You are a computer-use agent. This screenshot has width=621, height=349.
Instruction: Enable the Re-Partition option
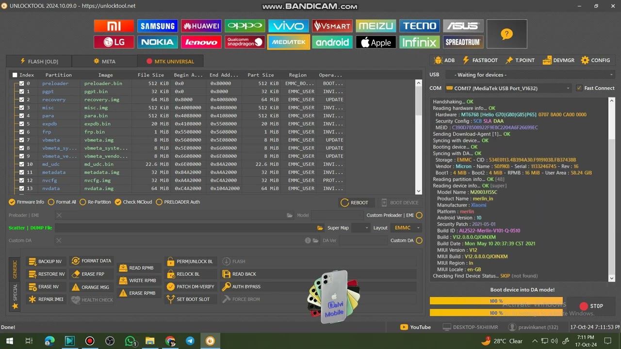pyautogui.click(x=83, y=202)
